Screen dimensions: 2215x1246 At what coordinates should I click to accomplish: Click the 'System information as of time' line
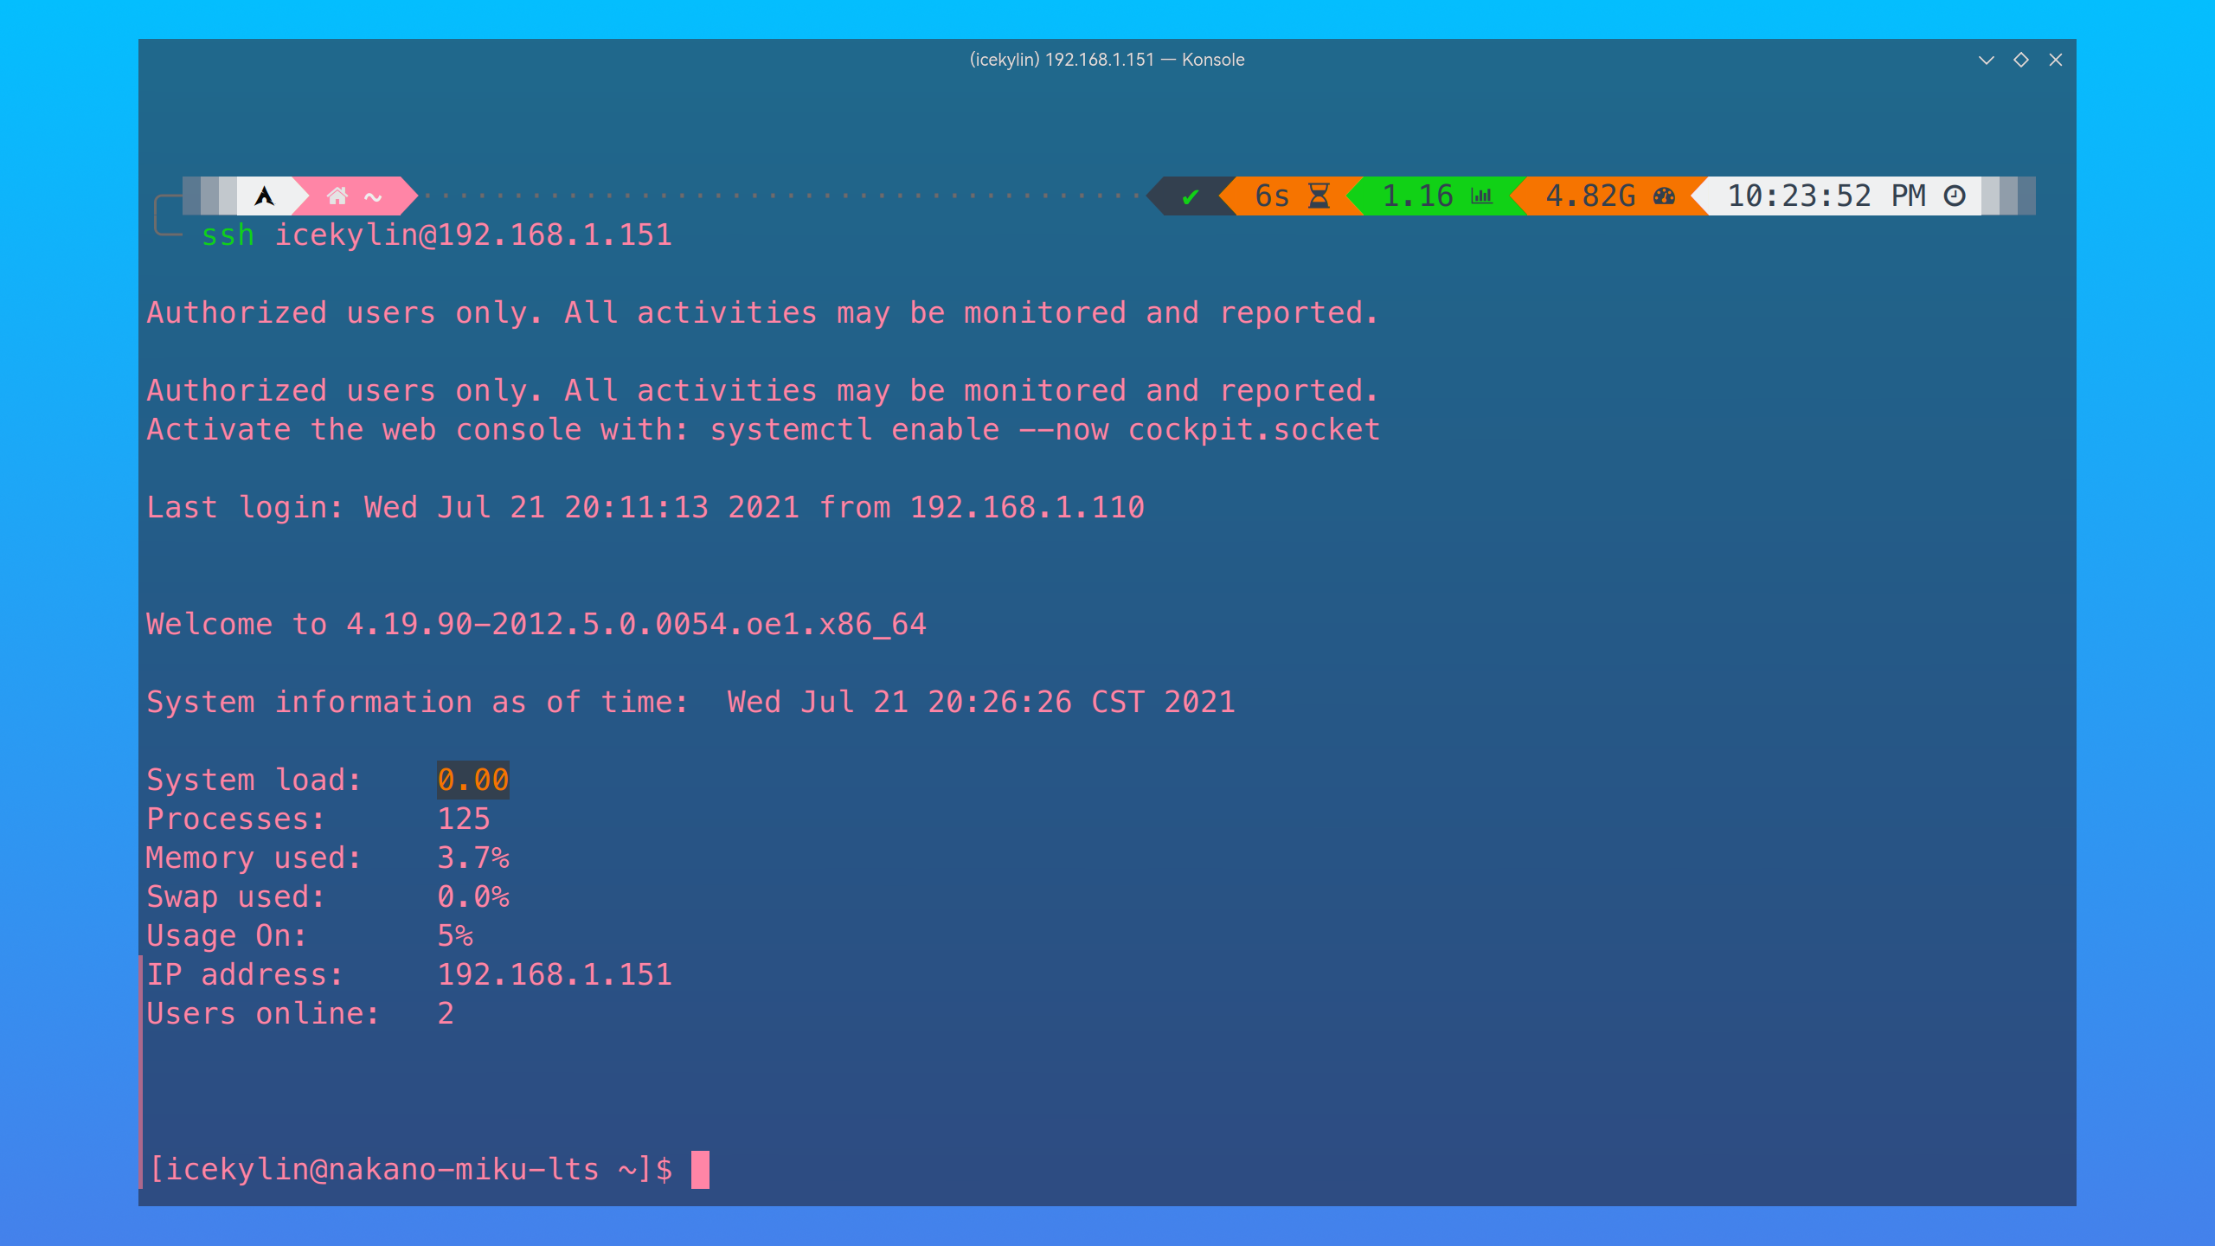click(x=690, y=703)
